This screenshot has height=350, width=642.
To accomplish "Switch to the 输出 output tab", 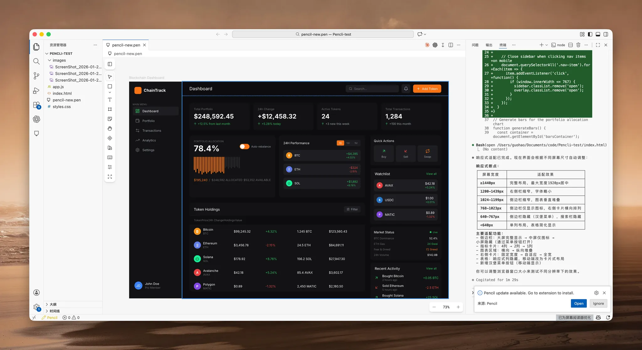I will (x=489, y=45).
